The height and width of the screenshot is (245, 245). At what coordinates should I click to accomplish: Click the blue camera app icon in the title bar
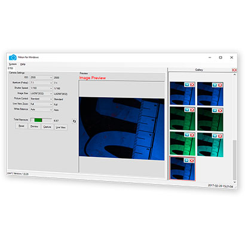[x=13, y=57]
